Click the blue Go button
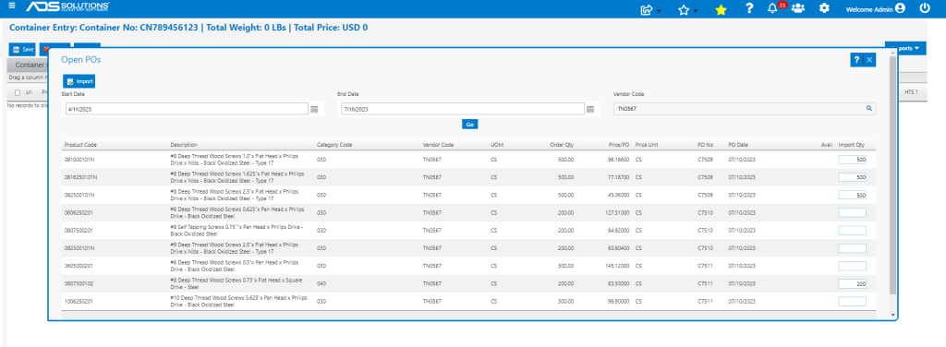The width and height of the screenshot is (946, 347). coord(470,124)
